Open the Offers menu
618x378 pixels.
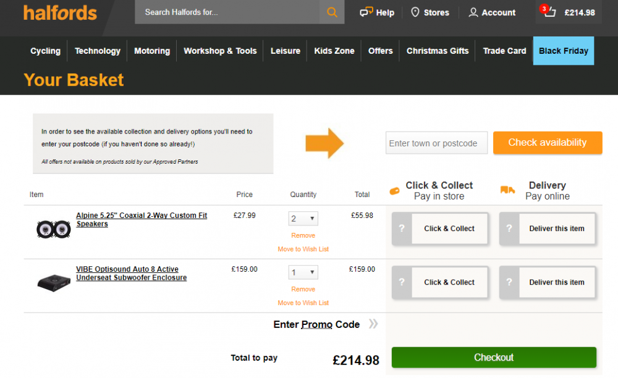pyautogui.click(x=380, y=51)
